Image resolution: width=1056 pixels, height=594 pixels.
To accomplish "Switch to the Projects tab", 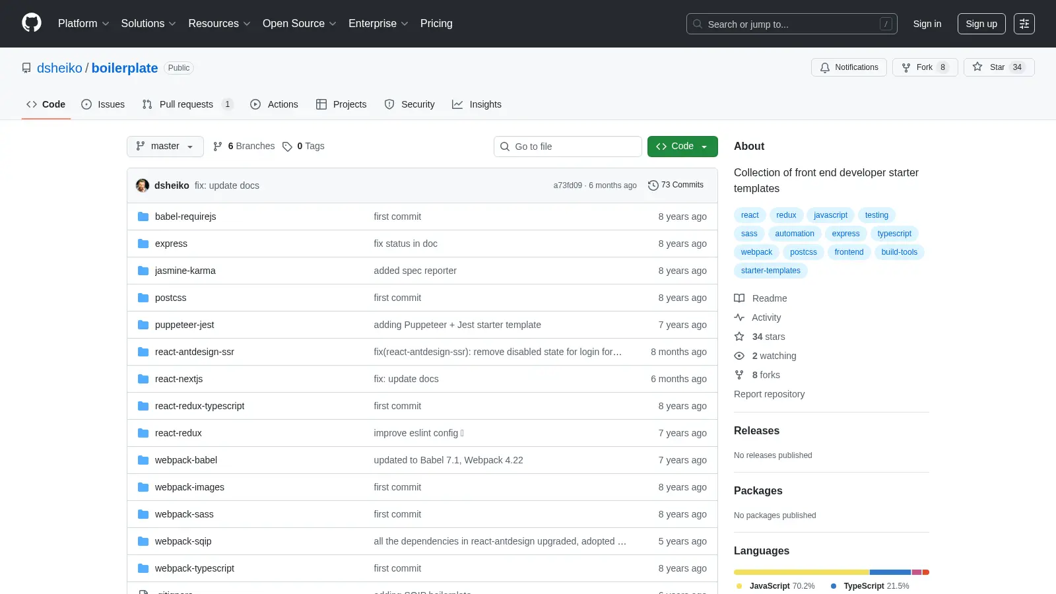I will coord(341,104).
